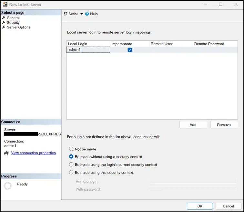Click the admin1 Local Login cell
Image resolution: width=244 pixels, height=212 pixels.
click(x=88, y=50)
